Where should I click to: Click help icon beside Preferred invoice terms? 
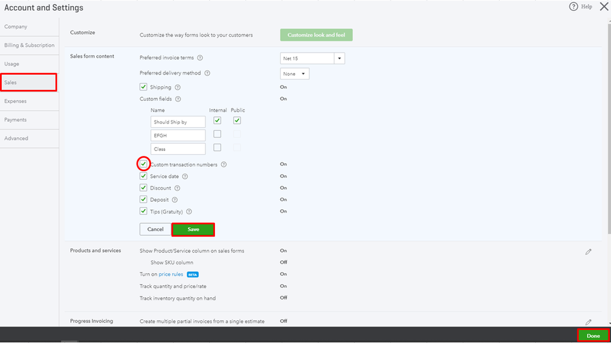pos(200,58)
